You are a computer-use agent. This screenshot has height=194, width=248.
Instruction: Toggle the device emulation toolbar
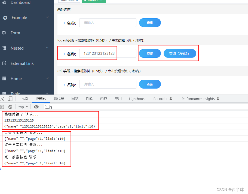10,99
